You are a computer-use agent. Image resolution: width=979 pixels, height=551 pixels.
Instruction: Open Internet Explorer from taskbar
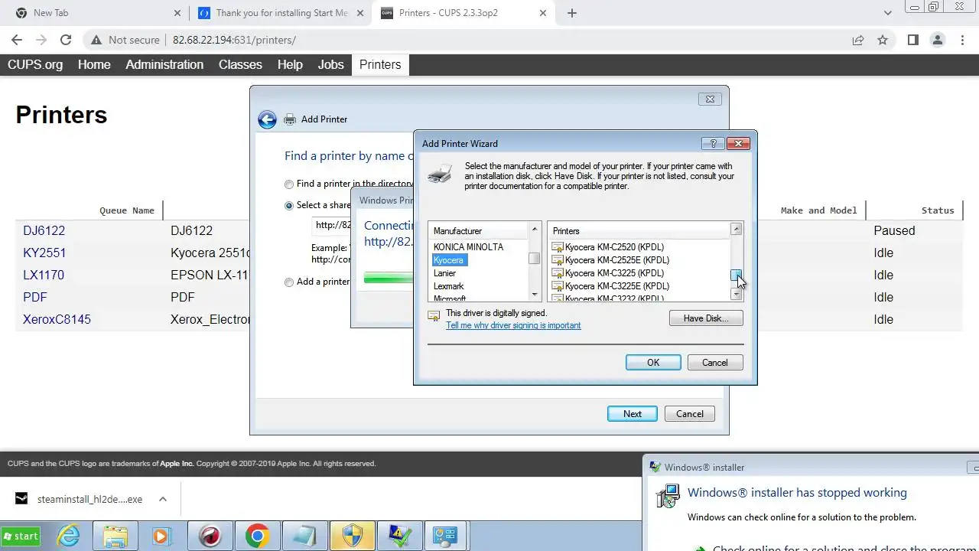(70, 536)
